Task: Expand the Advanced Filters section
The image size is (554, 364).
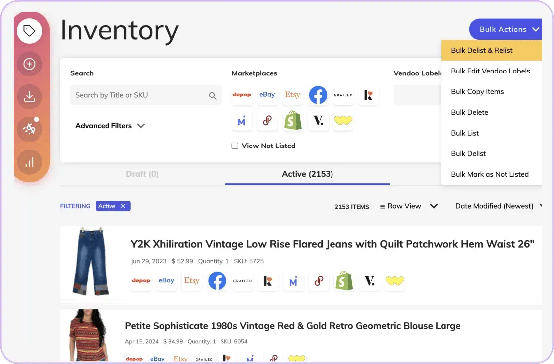Action: (x=110, y=126)
